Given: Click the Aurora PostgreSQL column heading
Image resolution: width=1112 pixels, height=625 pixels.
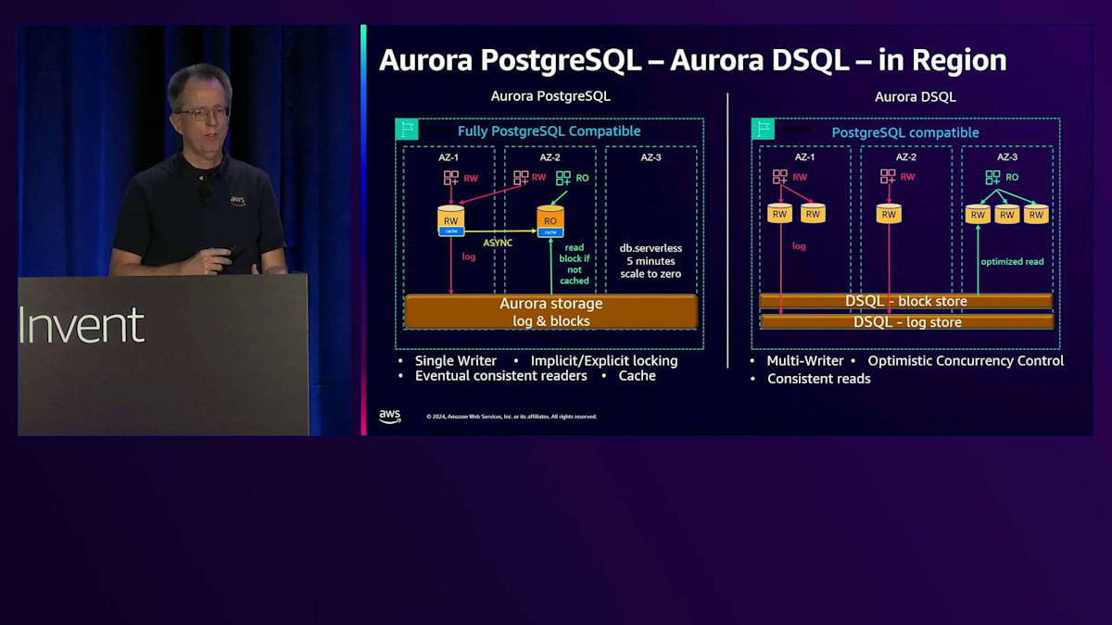Looking at the screenshot, I should (x=550, y=96).
